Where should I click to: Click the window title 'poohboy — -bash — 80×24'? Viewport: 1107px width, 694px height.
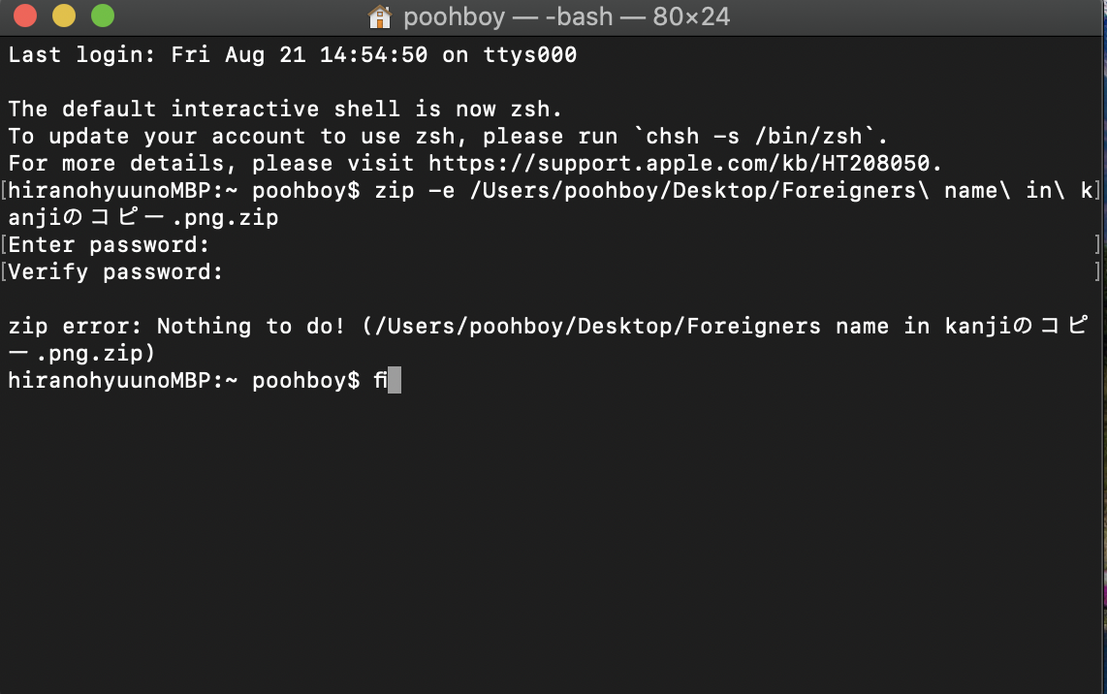pyautogui.click(x=566, y=16)
